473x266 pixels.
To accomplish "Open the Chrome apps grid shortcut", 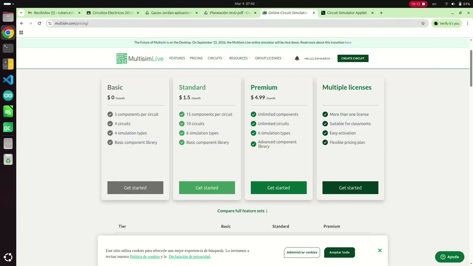I will point(21,33).
